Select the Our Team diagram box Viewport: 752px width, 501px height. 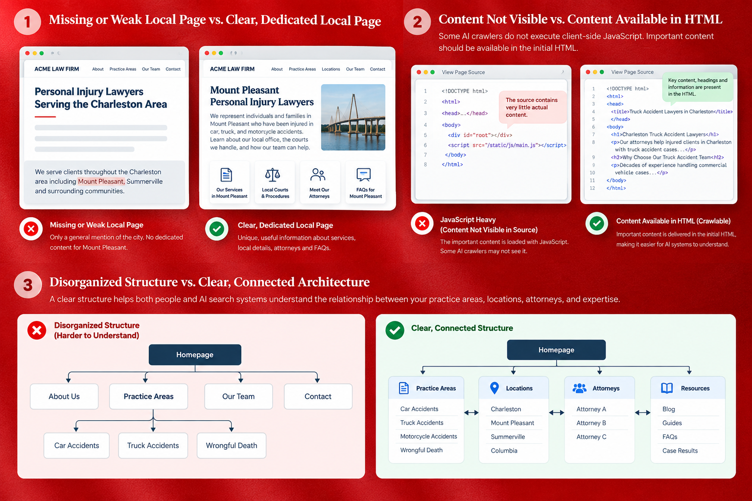point(238,396)
